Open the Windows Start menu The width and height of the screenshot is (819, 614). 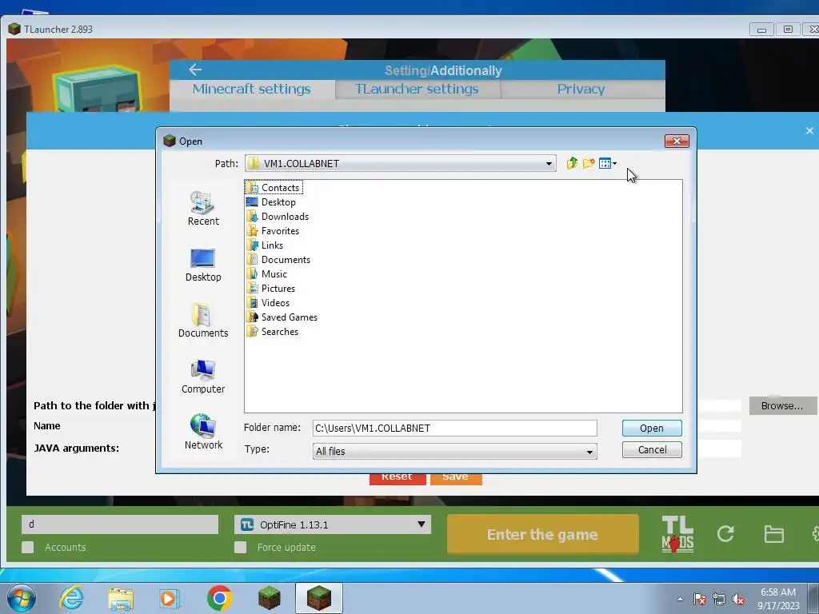[22, 598]
